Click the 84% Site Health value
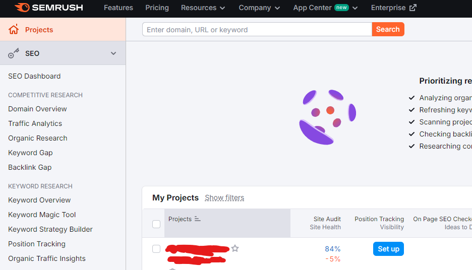The width and height of the screenshot is (472, 270). (333, 249)
